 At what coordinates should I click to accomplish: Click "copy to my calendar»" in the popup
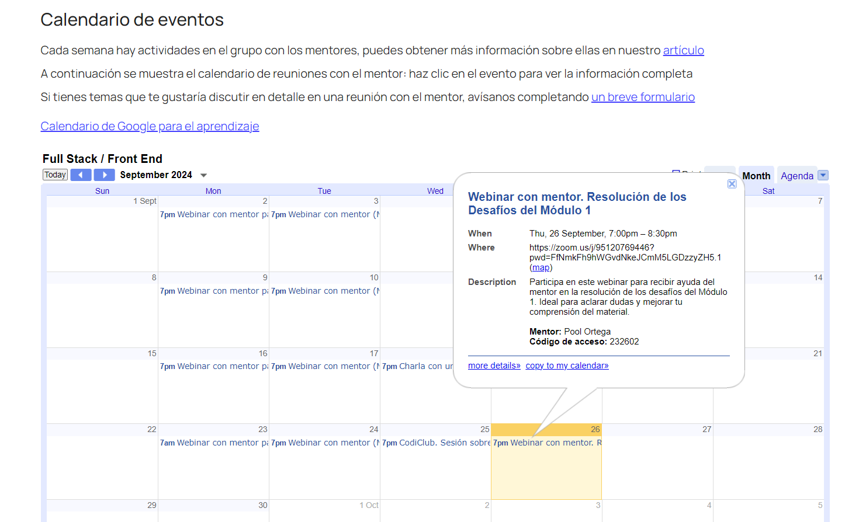567,365
